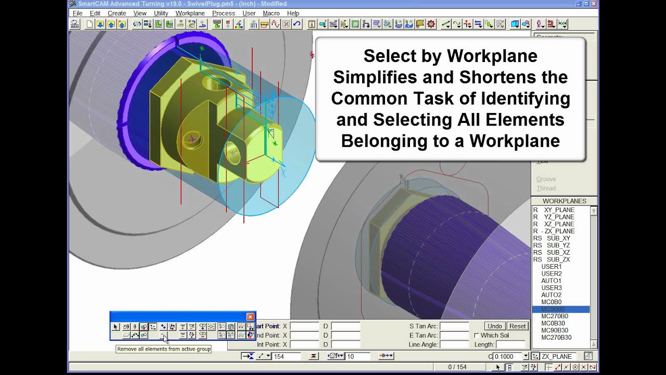Click the calculator icon right of ZX_PLANE

pyautogui.click(x=588, y=356)
